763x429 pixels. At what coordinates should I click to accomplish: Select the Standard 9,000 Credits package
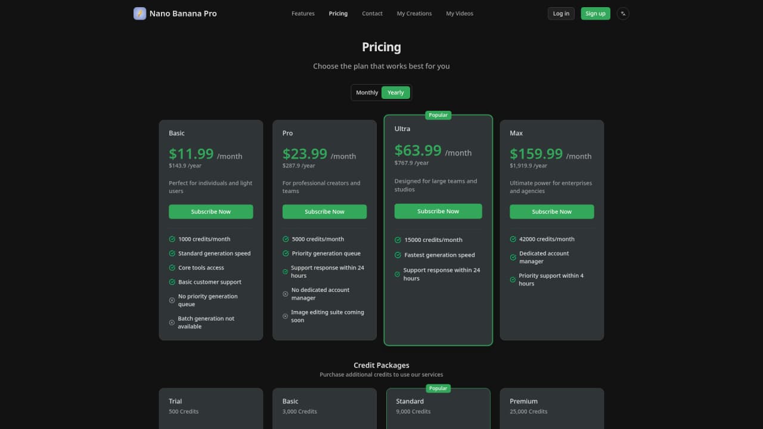tap(438, 409)
